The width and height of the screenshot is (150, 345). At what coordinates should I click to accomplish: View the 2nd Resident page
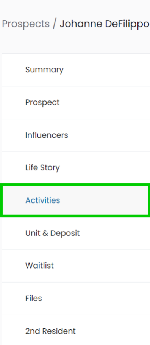(76, 331)
